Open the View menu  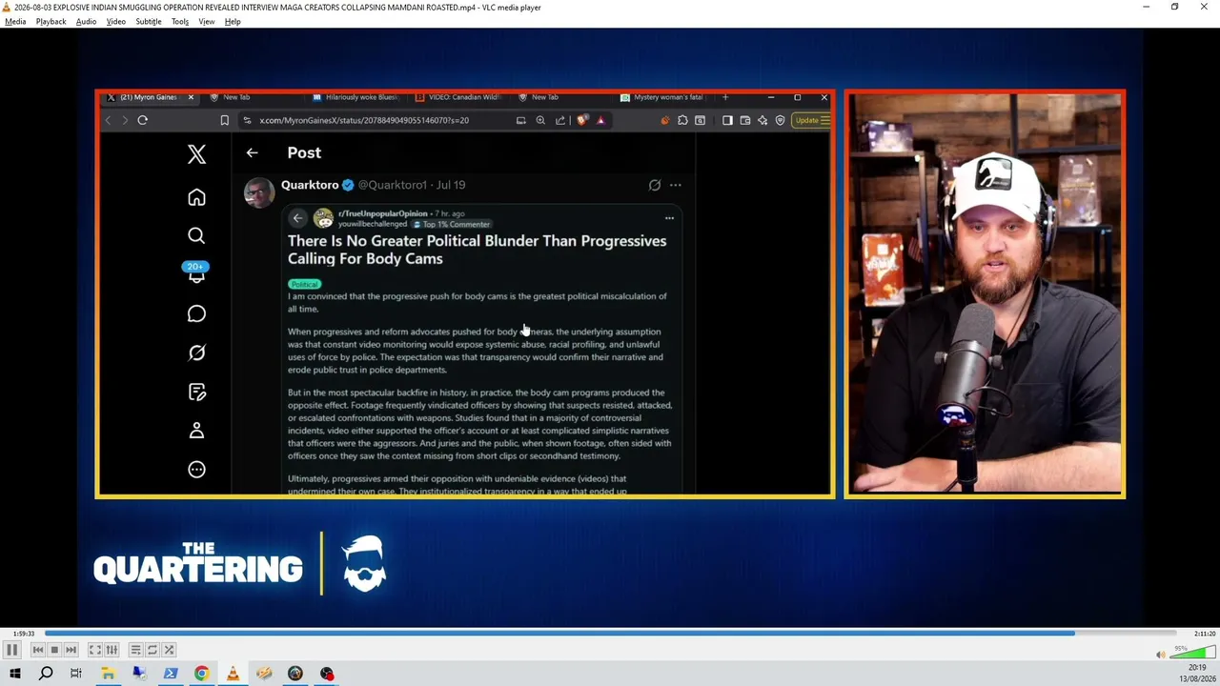click(x=207, y=21)
